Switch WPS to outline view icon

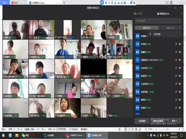click(x=129, y=129)
